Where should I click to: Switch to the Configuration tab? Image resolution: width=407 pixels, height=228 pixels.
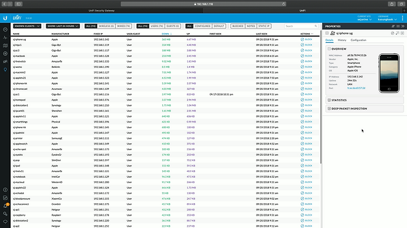pyautogui.click(x=358, y=40)
